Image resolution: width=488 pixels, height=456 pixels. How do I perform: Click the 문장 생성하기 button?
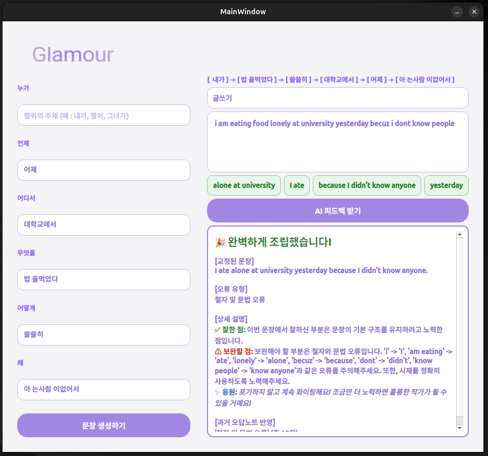tap(104, 426)
